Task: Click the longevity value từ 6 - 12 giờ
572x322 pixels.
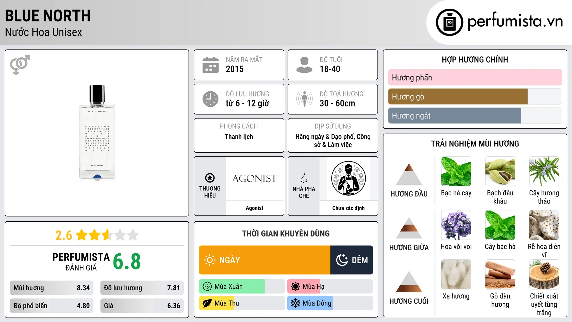Action: pos(247,103)
